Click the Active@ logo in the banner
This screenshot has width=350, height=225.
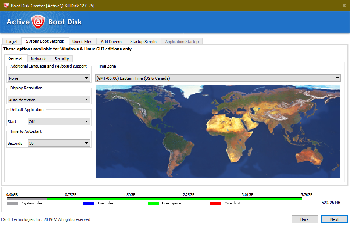(37, 22)
